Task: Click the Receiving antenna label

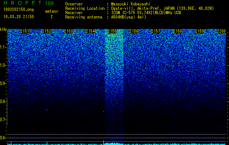Action: (84, 17)
